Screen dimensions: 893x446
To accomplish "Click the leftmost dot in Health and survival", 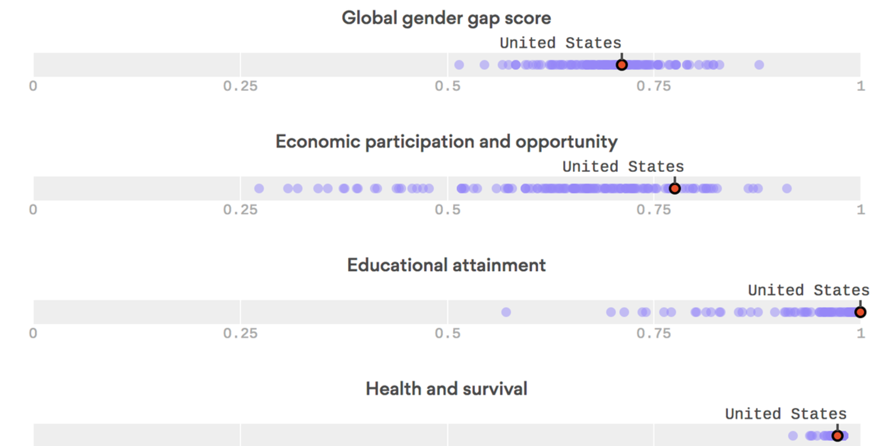I will [793, 436].
